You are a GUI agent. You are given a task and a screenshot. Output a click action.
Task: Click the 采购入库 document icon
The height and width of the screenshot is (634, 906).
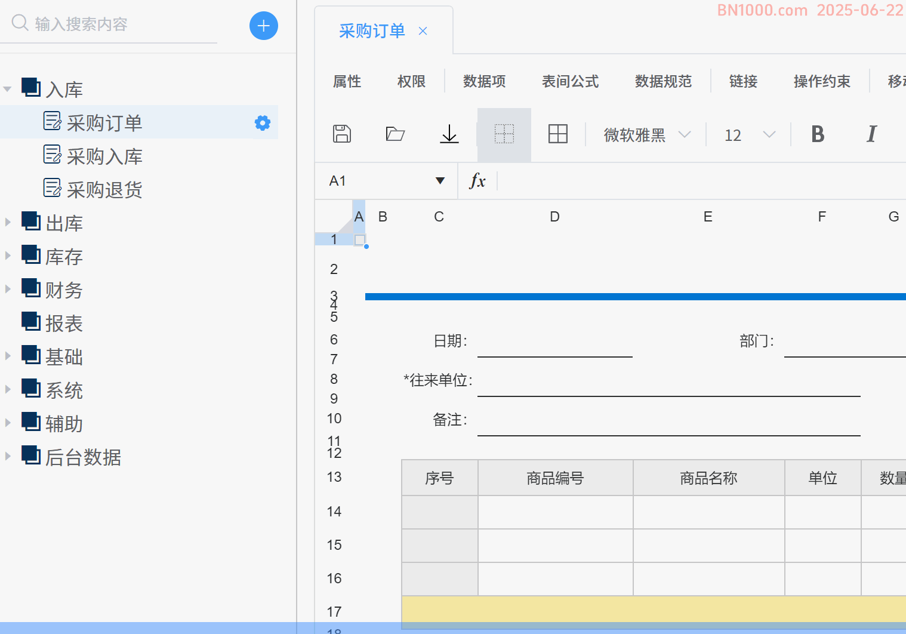point(53,154)
